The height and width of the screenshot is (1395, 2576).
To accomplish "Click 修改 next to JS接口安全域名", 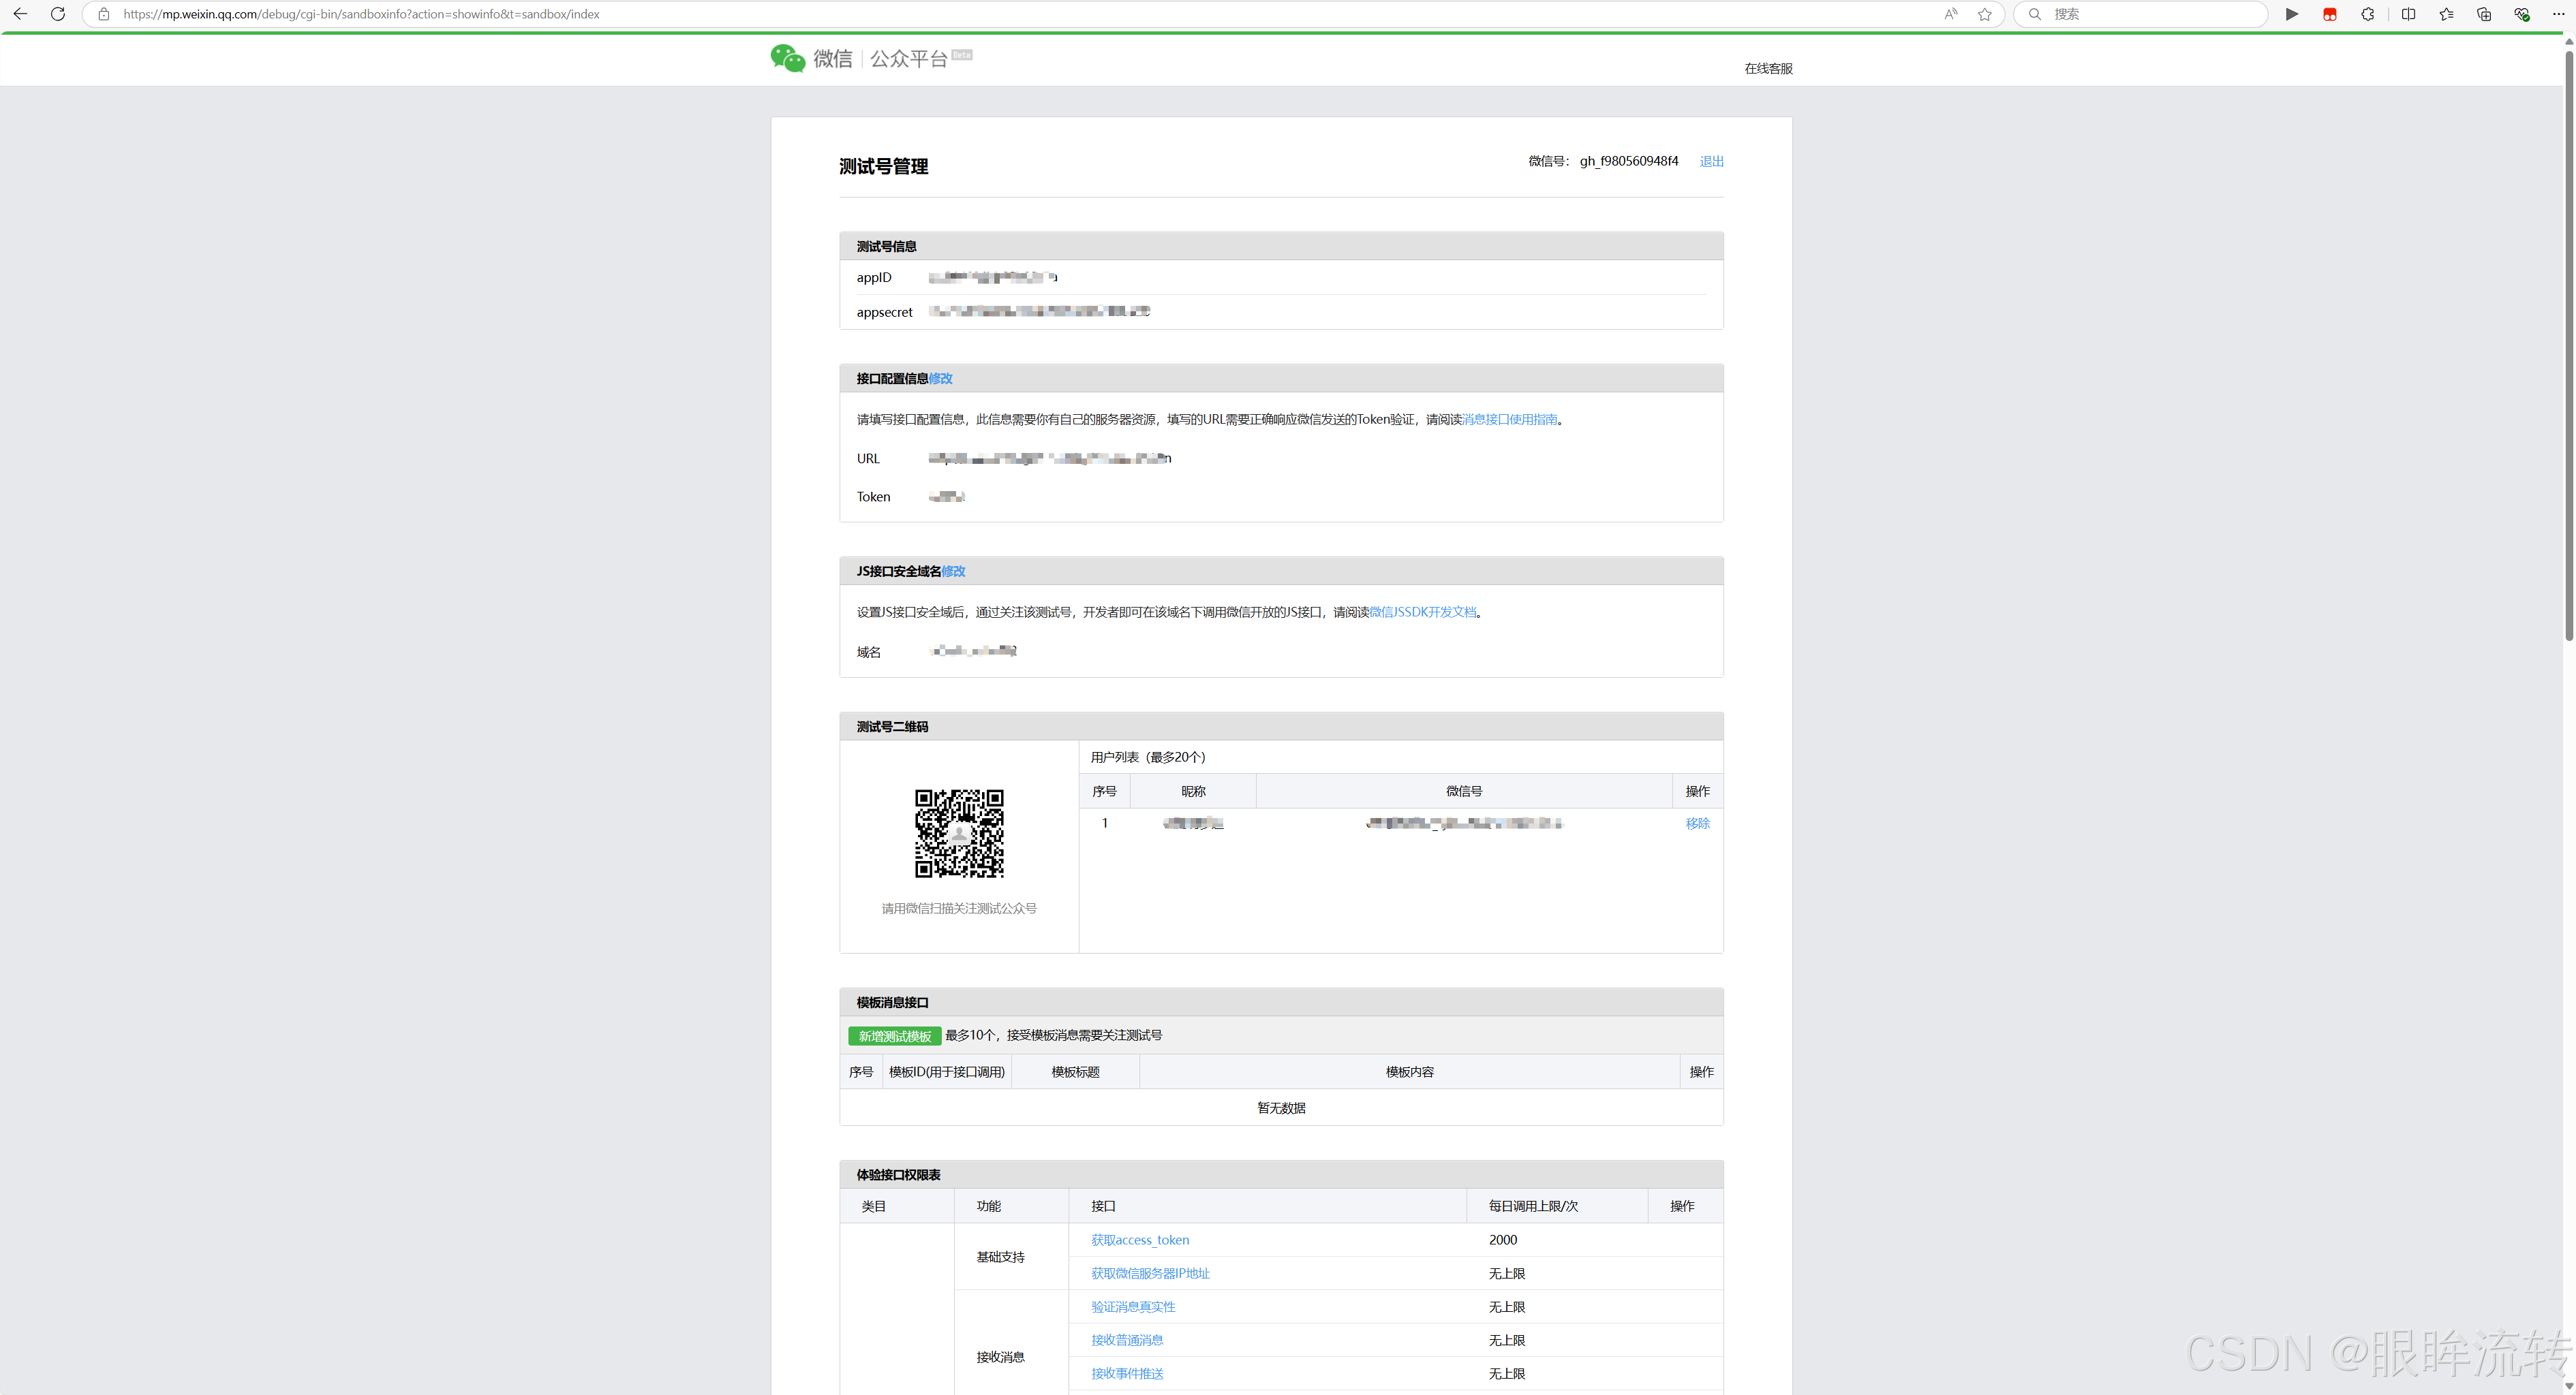I will (x=953, y=571).
